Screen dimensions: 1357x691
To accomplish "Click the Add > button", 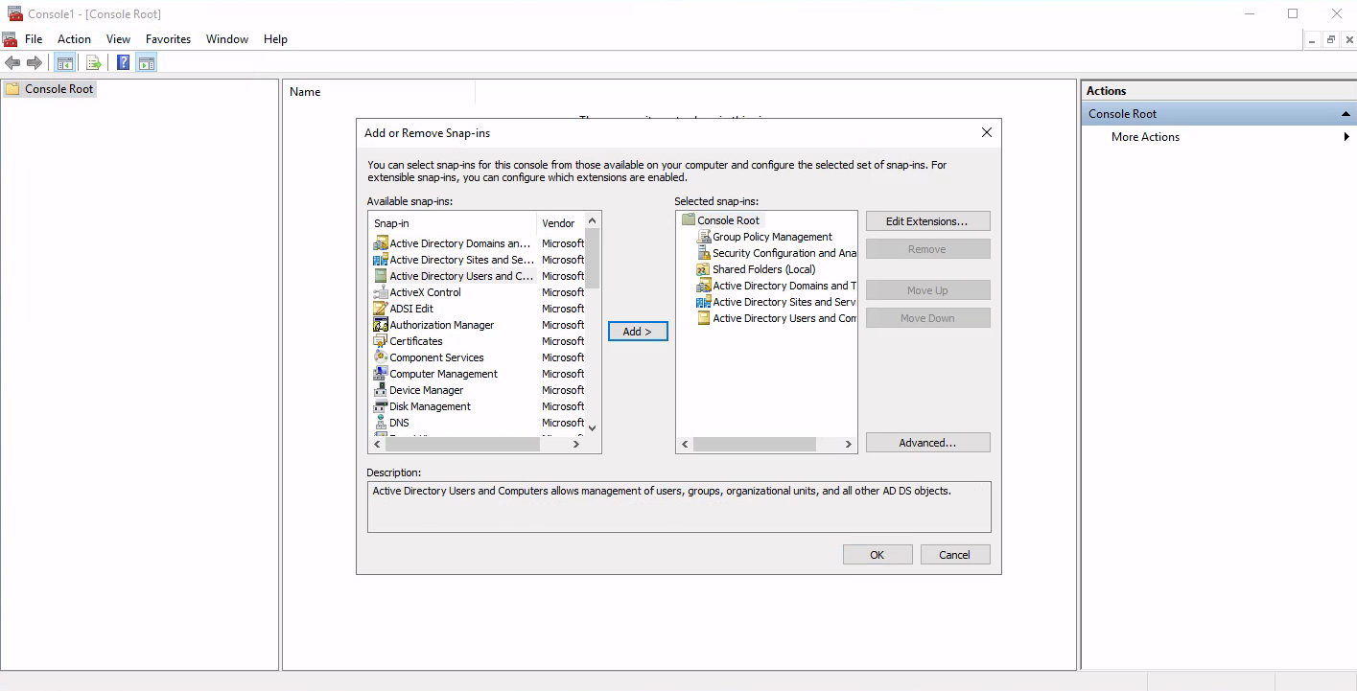I will [638, 332].
